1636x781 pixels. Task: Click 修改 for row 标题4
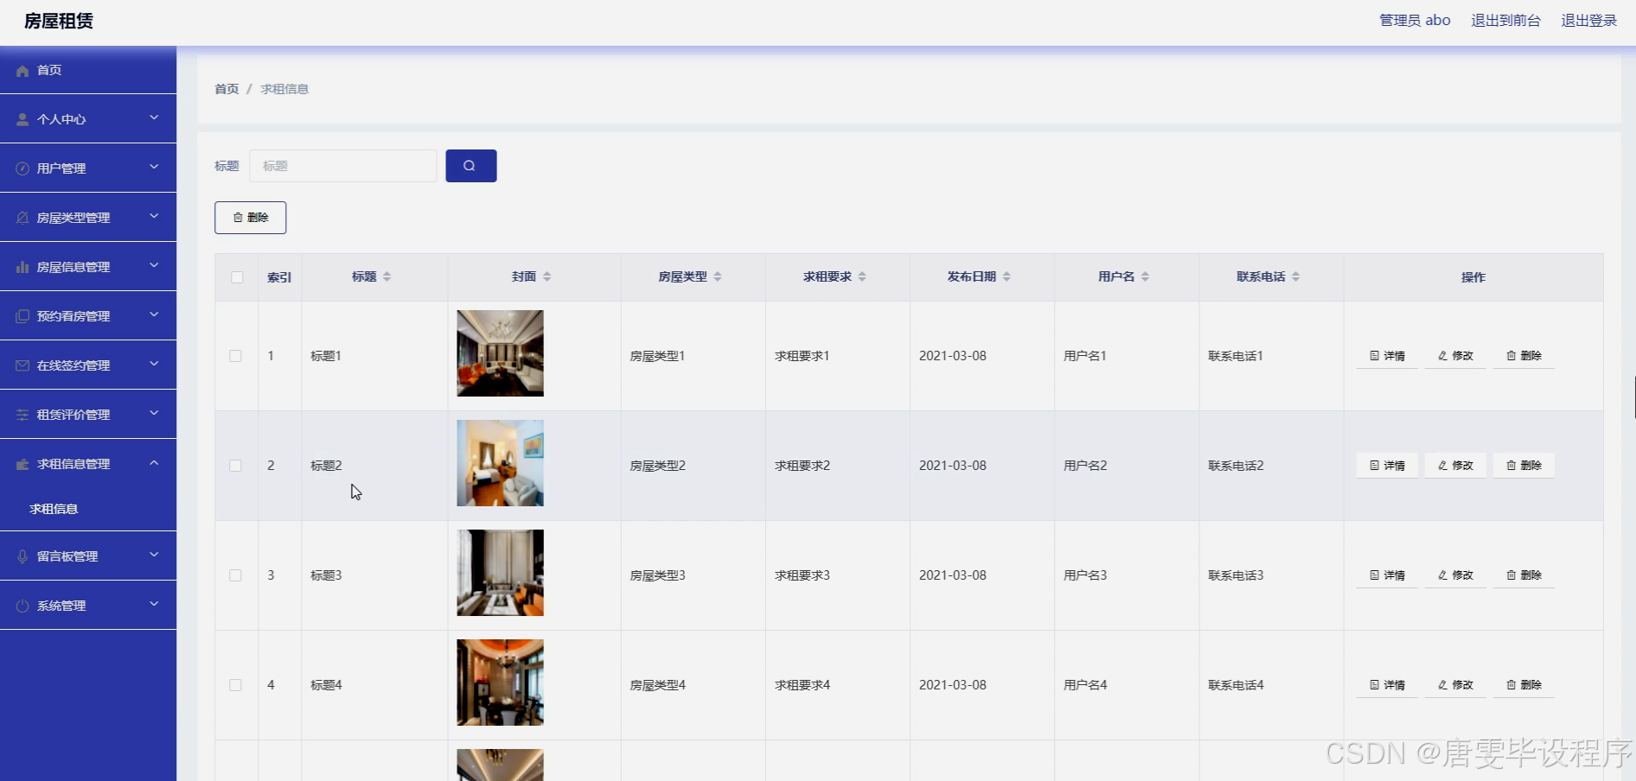(1455, 685)
